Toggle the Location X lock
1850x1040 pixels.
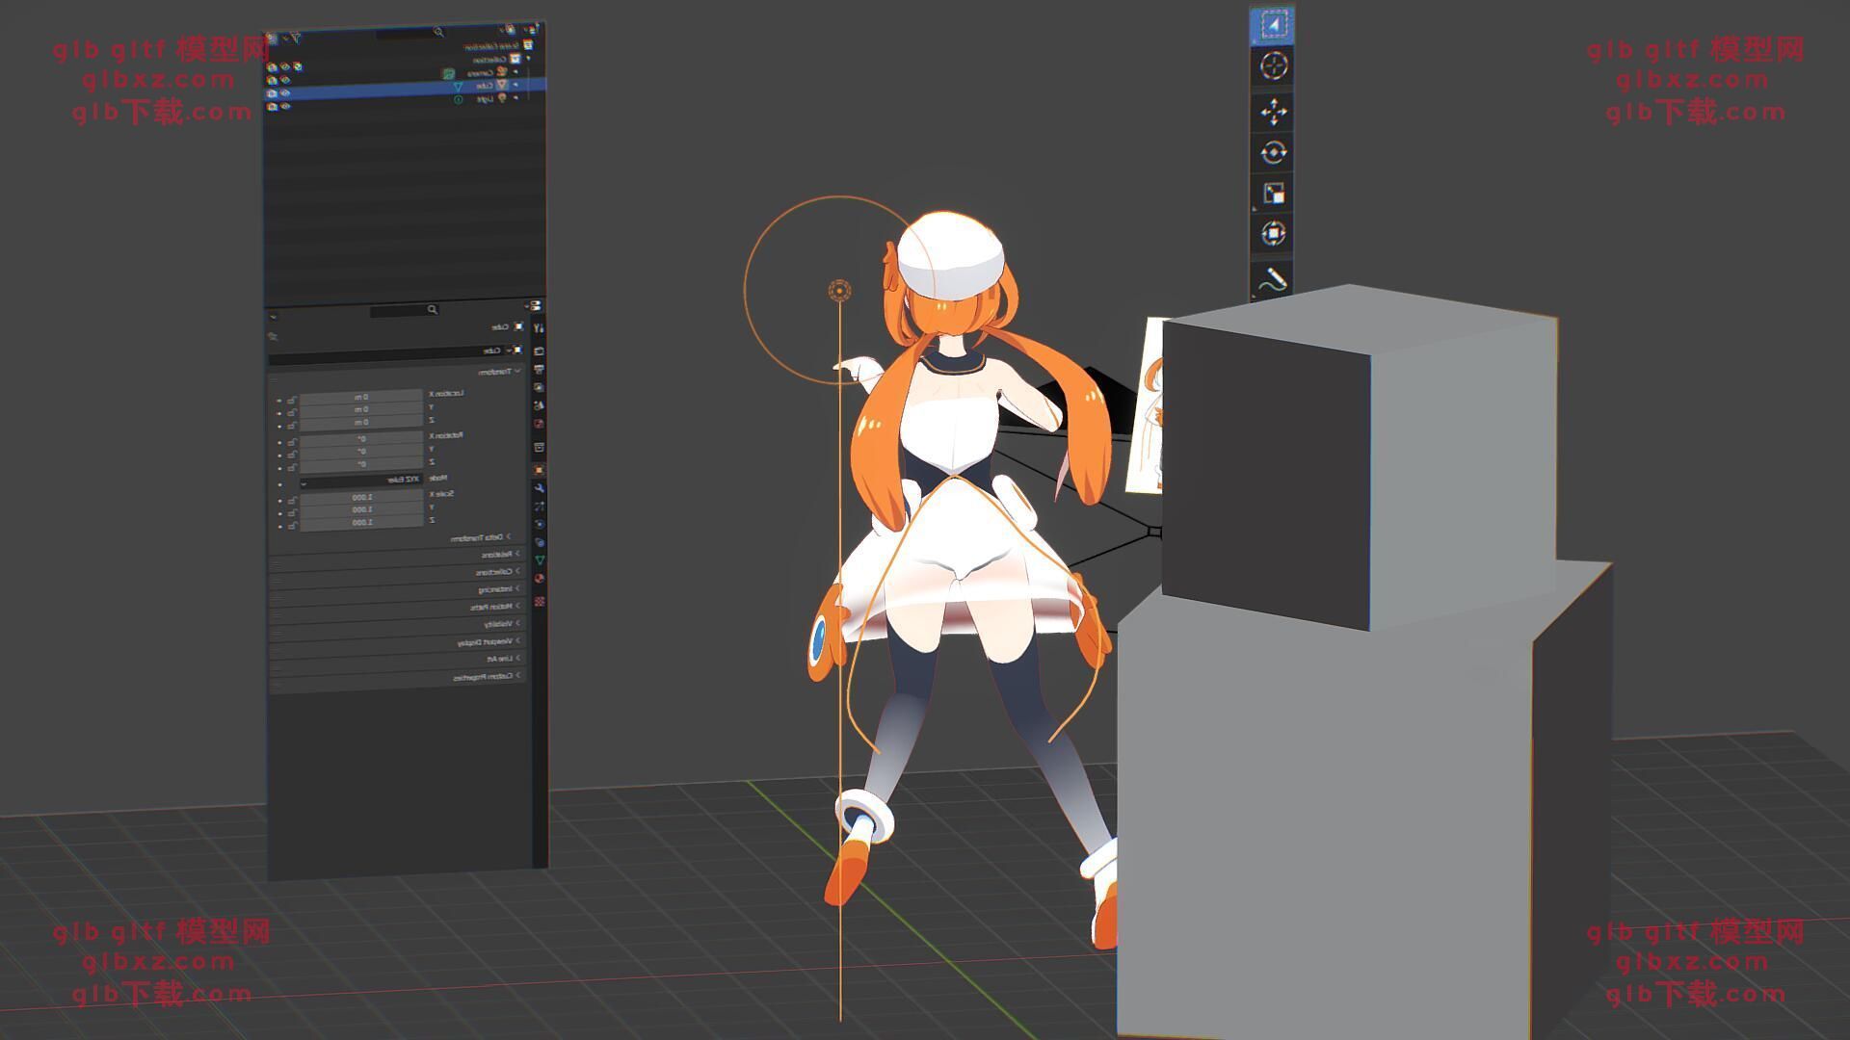click(x=292, y=400)
